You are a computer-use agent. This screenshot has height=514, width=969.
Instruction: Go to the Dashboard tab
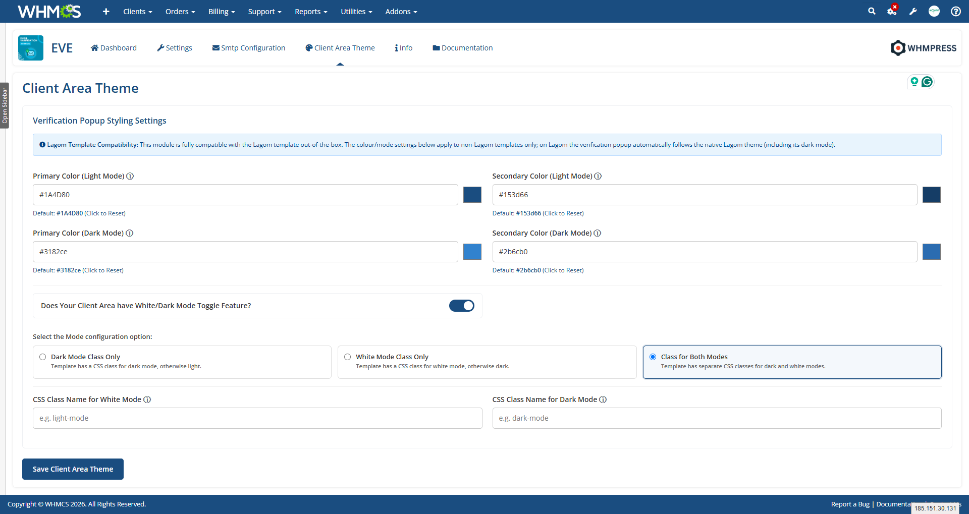[114, 48]
